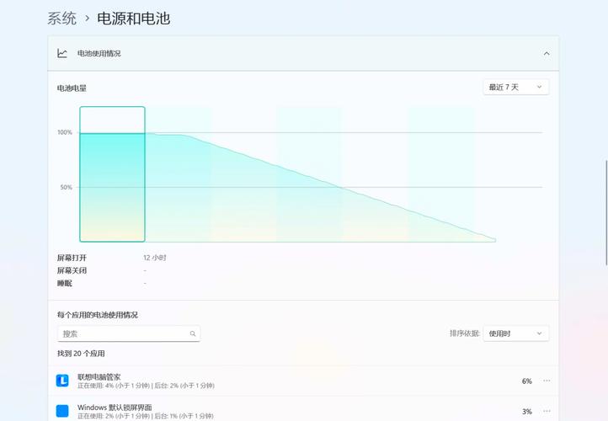Click the 联想电脑管家 app name
This screenshot has height=421, width=608.
99,376
